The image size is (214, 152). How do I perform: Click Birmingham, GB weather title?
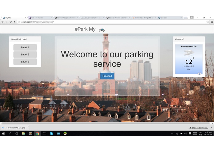tap(189, 46)
